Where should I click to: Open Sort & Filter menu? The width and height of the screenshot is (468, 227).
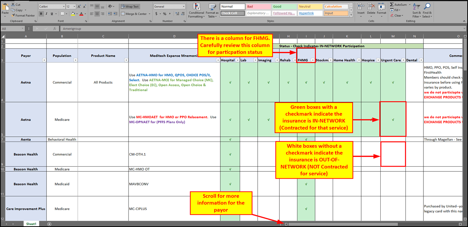pos(416,10)
